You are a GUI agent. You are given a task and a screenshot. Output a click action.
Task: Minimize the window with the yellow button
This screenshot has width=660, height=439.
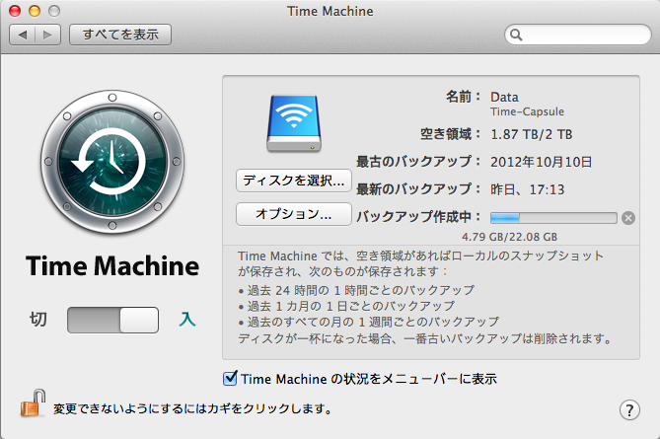(x=35, y=11)
